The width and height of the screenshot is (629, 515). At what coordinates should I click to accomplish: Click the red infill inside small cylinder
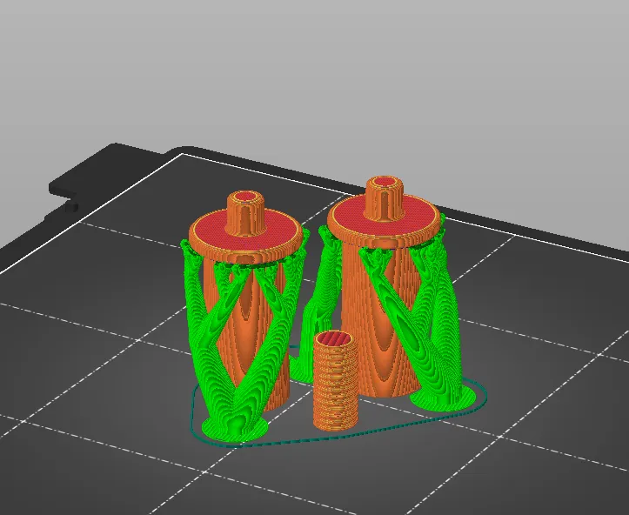(x=334, y=339)
